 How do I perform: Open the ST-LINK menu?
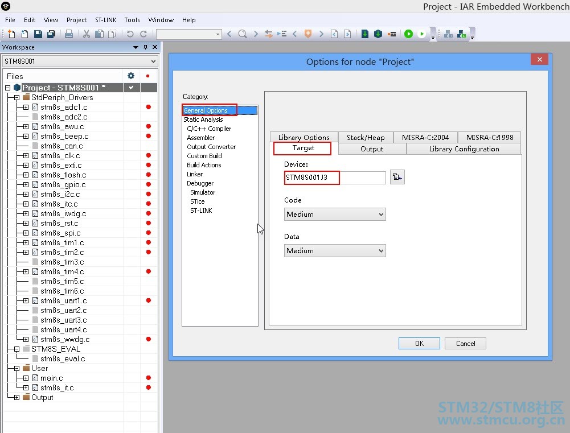coord(106,20)
